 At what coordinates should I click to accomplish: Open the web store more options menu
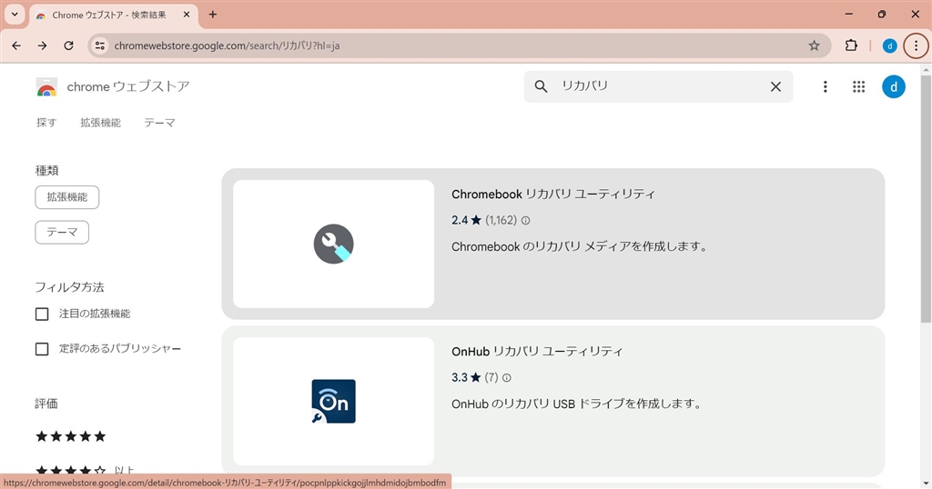(x=825, y=86)
